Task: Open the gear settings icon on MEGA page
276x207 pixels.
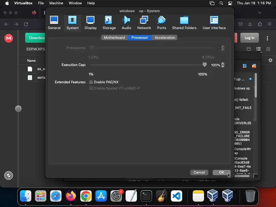Action: pyautogui.click(x=270, y=60)
